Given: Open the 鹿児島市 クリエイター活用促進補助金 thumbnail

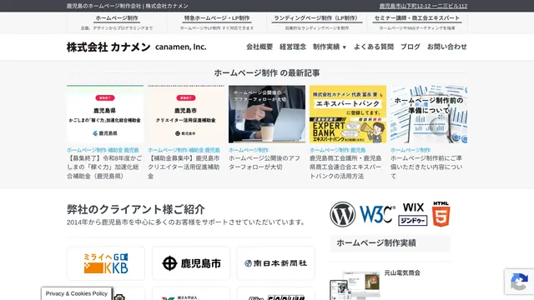Looking at the screenshot, I should pos(186,114).
